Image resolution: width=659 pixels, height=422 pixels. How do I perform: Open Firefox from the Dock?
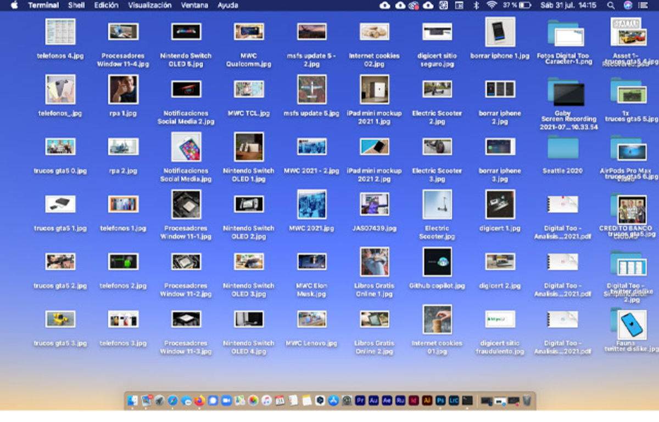pyautogui.click(x=199, y=400)
